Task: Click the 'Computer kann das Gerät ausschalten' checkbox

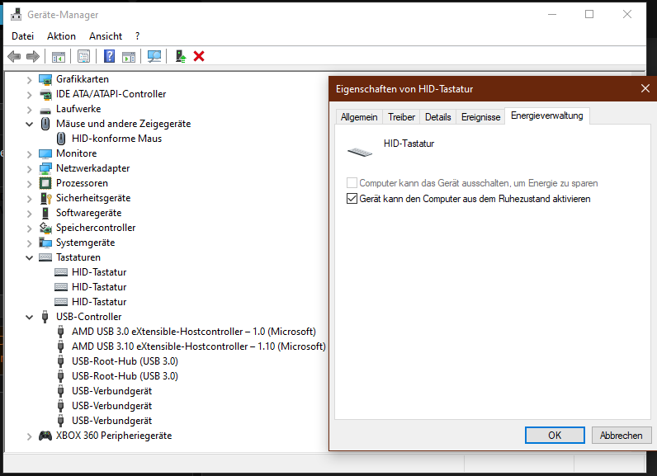Action: pyautogui.click(x=352, y=183)
